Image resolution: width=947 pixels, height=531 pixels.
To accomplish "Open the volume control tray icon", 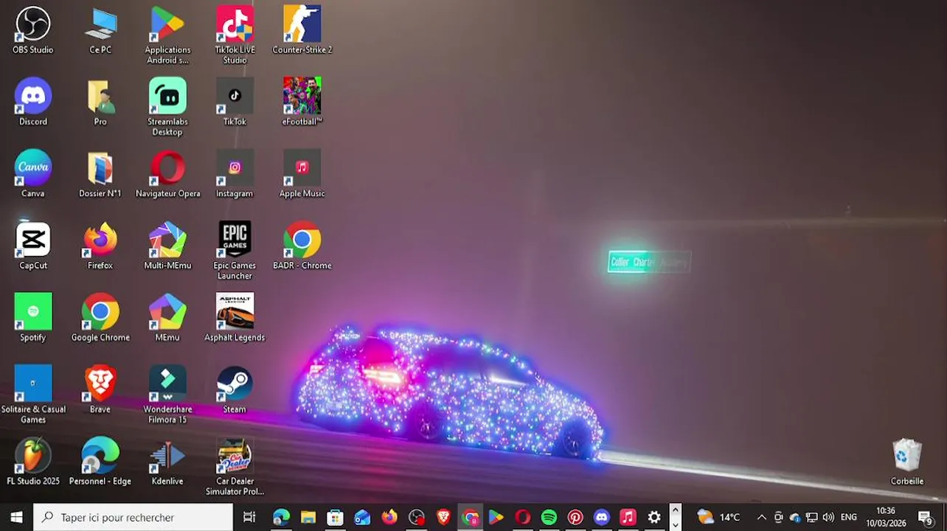I will pyautogui.click(x=828, y=517).
